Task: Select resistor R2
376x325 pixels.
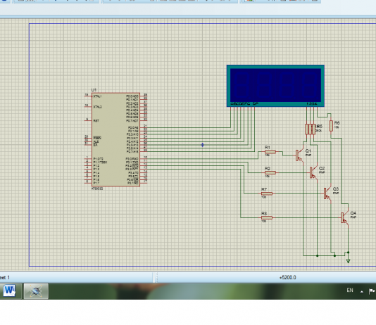Action: tap(270, 172)
